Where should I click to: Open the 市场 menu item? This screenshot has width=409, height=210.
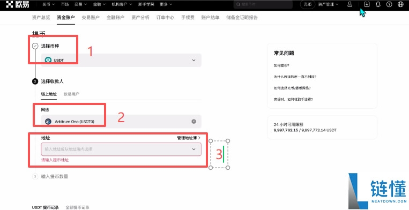(x=65, y=4)
